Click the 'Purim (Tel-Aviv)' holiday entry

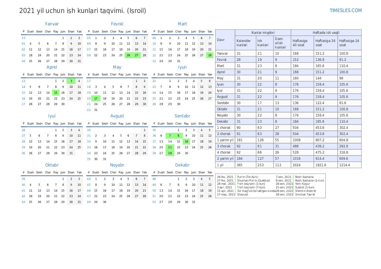248,177
